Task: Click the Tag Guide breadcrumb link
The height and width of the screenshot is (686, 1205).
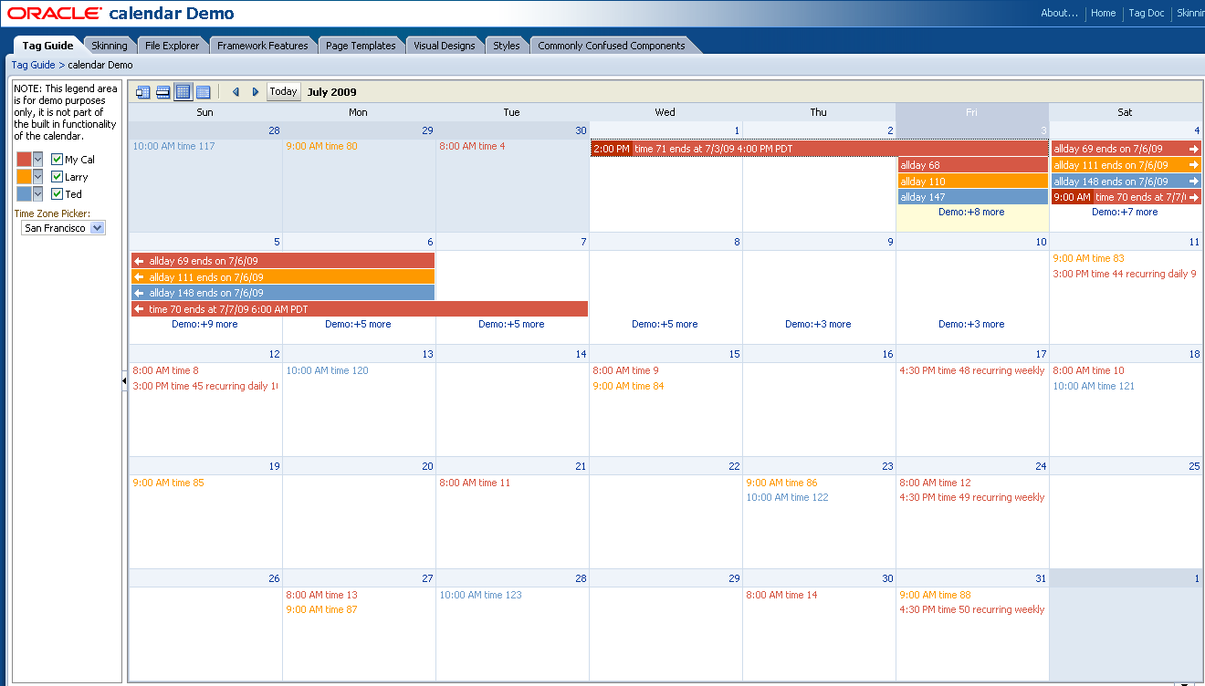Action: pyautogui.click(x=33, y=65)
